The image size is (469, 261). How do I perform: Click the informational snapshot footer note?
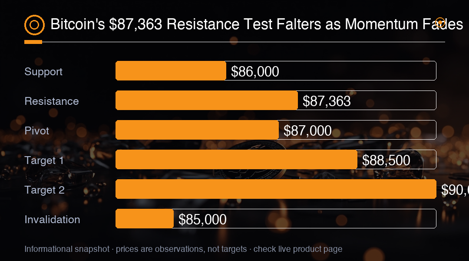tap(183, 249)
